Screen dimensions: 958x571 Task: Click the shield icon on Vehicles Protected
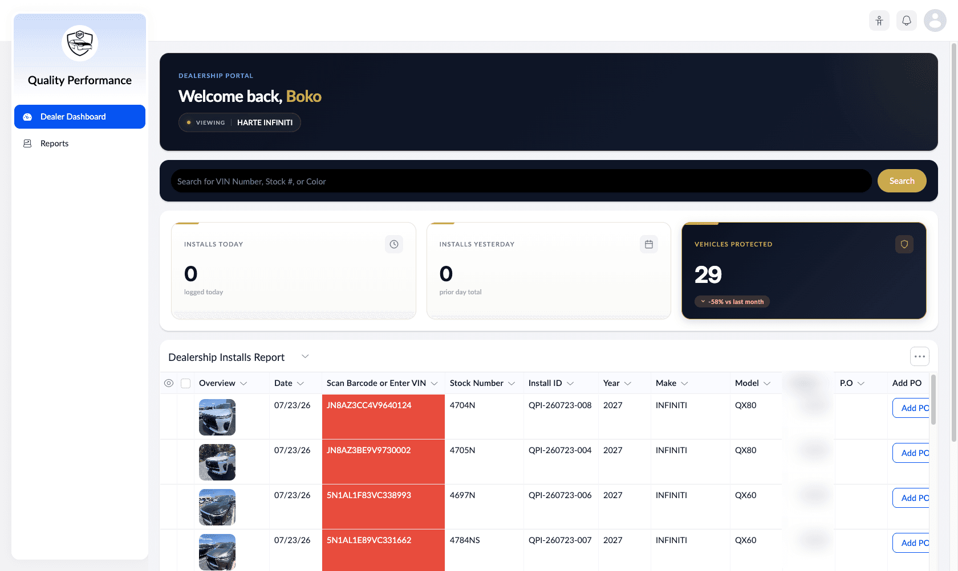click(904, 244)
